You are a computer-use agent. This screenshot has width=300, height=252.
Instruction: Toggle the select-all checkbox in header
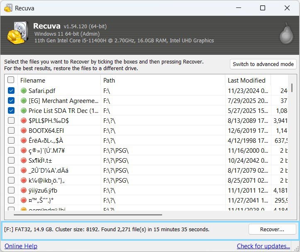[x=11, y=80]
